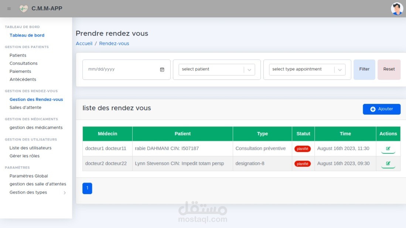This screenshot has height=228, width=406.
Task: Click the Prendre rendez vous heading
Action: click(112, 33)
